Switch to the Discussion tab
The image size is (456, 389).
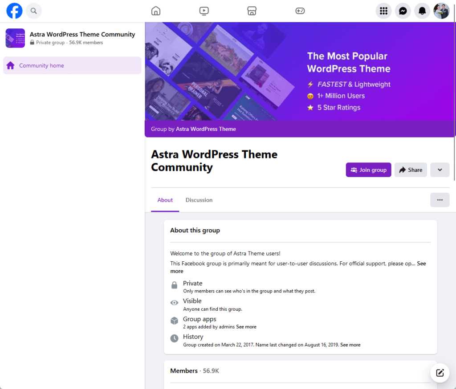point(199,200)
